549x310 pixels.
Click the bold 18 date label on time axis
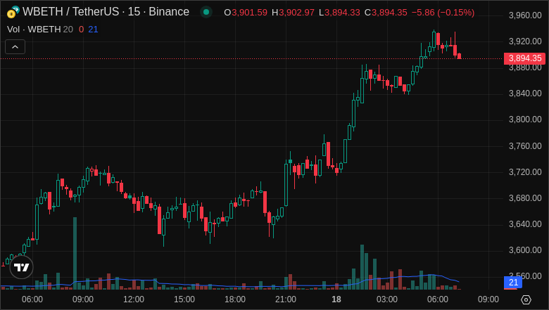pos(336,299)
